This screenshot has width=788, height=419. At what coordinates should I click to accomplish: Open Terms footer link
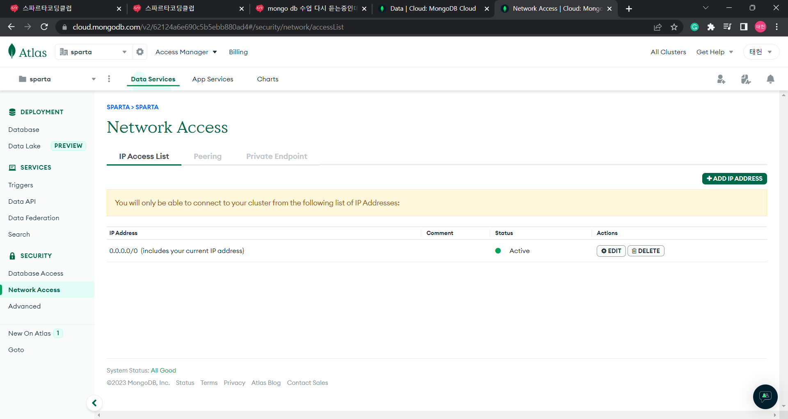pos(209,382)
